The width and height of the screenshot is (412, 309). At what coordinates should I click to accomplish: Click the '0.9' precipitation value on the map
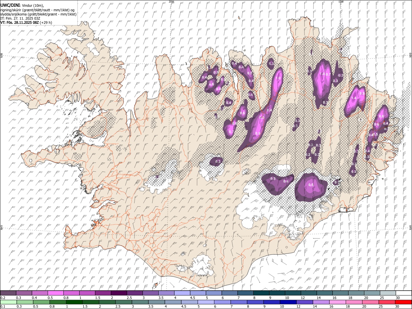[362, 93]
